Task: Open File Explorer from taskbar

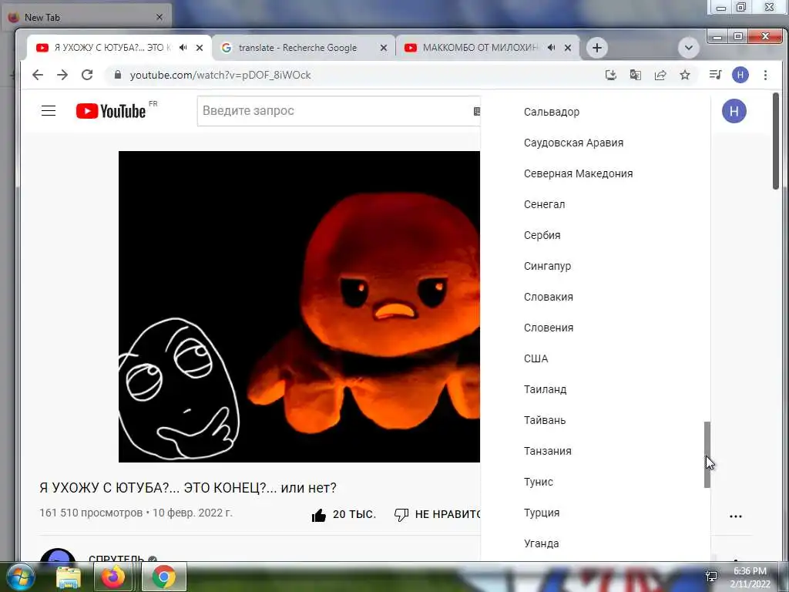Action: pos(68,577)
